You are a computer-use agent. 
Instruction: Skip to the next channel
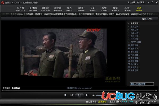point(87,95)
